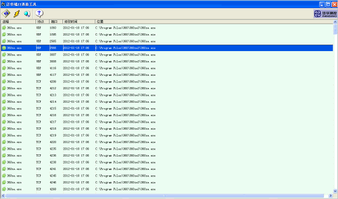Click 360se.exe icon in port 4116 row
Image resolution: width=338 pixels, height=199 pixels.
[4, 68]
